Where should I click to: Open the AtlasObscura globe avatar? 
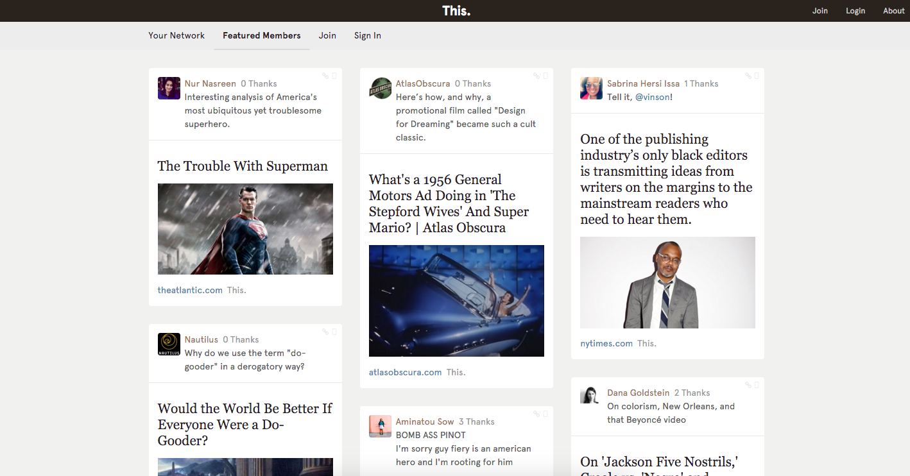380,89
